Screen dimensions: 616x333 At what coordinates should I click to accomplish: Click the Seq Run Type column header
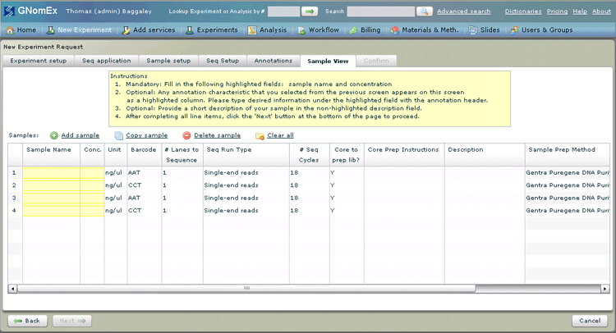point(246,154)
